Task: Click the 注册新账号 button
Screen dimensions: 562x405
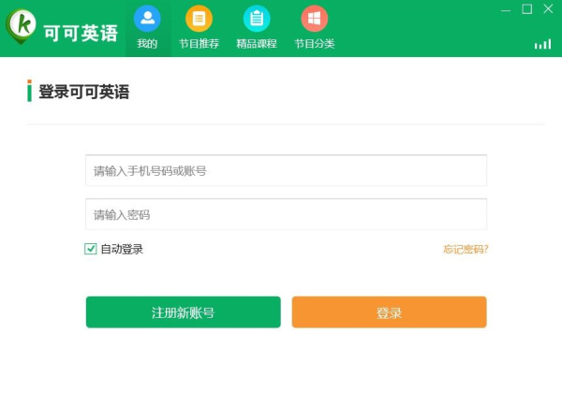Action: click(184, 312)
